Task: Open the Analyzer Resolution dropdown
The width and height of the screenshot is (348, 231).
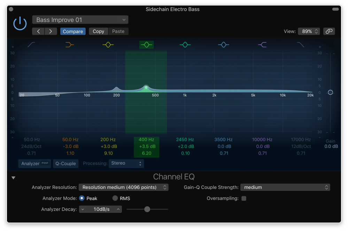Action: (x=124, y=187)
